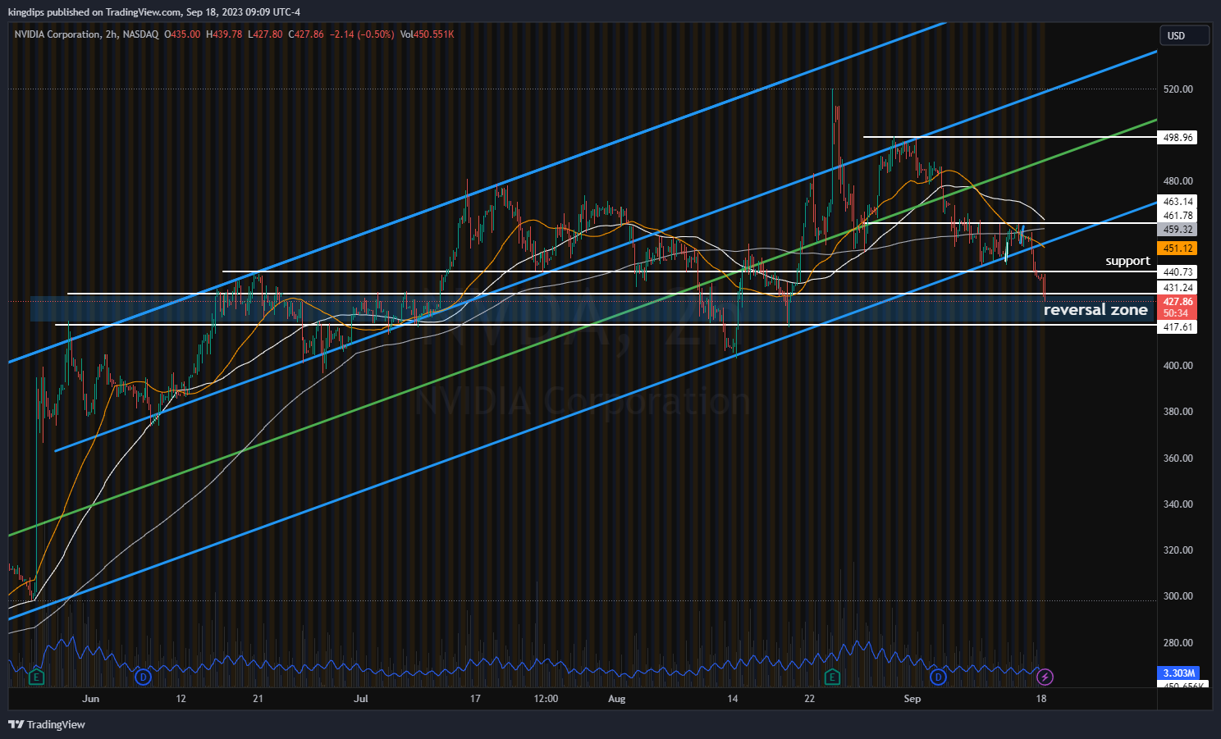The width and height of the screenshot is (1221, 739).
Task: Click the 'reversal zone' text annotation
Action: (x=1095, y=309)
